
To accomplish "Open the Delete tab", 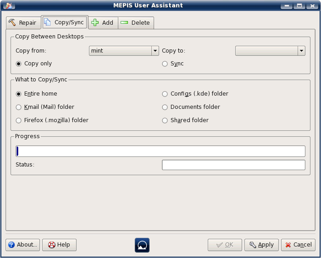I will pos(136,23).
